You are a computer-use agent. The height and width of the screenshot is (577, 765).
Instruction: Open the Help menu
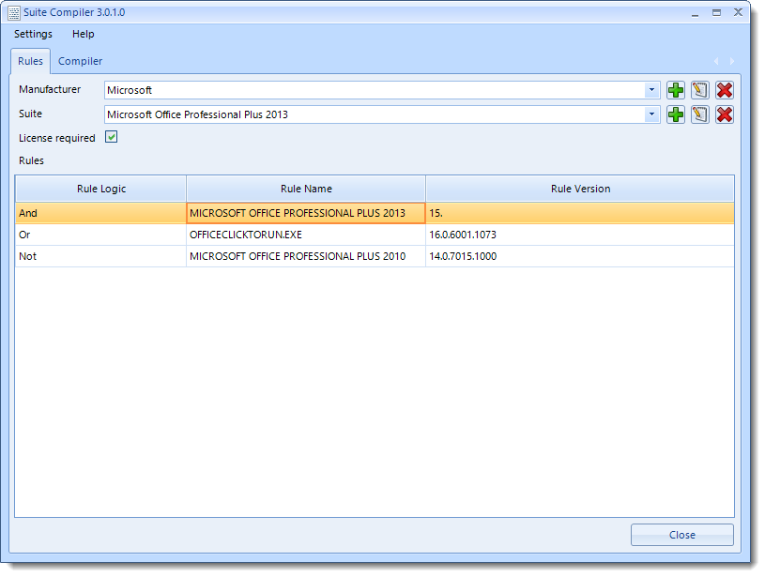tap(83, 34)
